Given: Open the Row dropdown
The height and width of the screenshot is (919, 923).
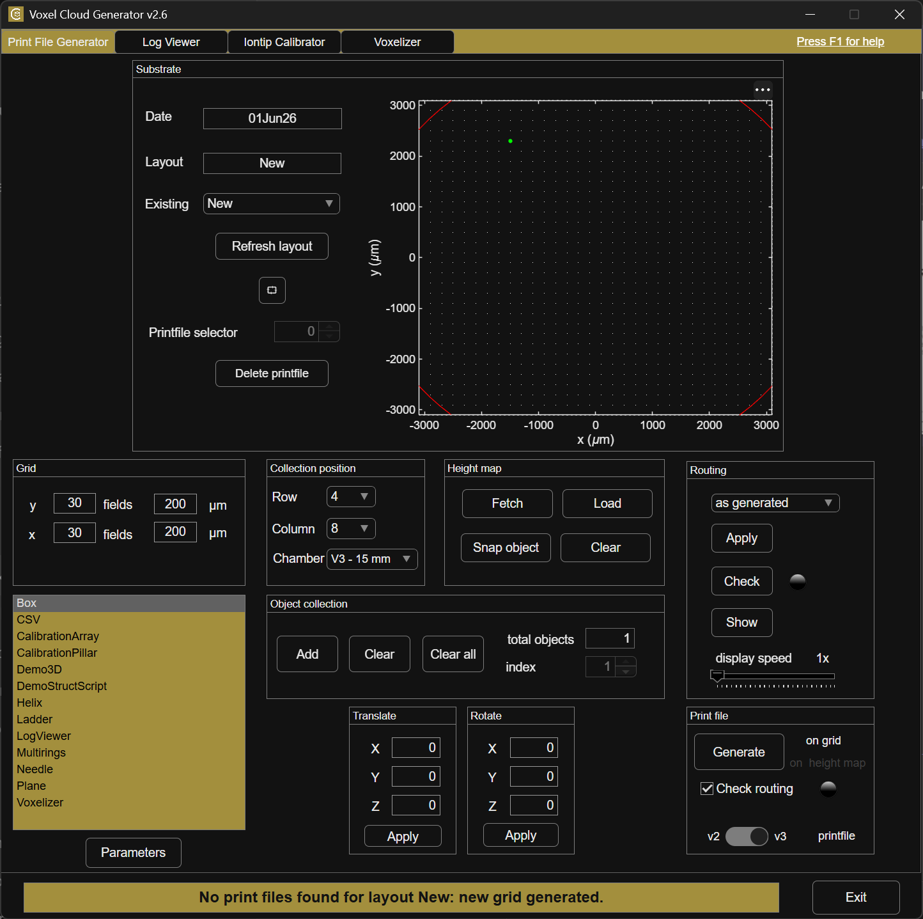Looking at the screenshot, I should click(x=351, y=497).
